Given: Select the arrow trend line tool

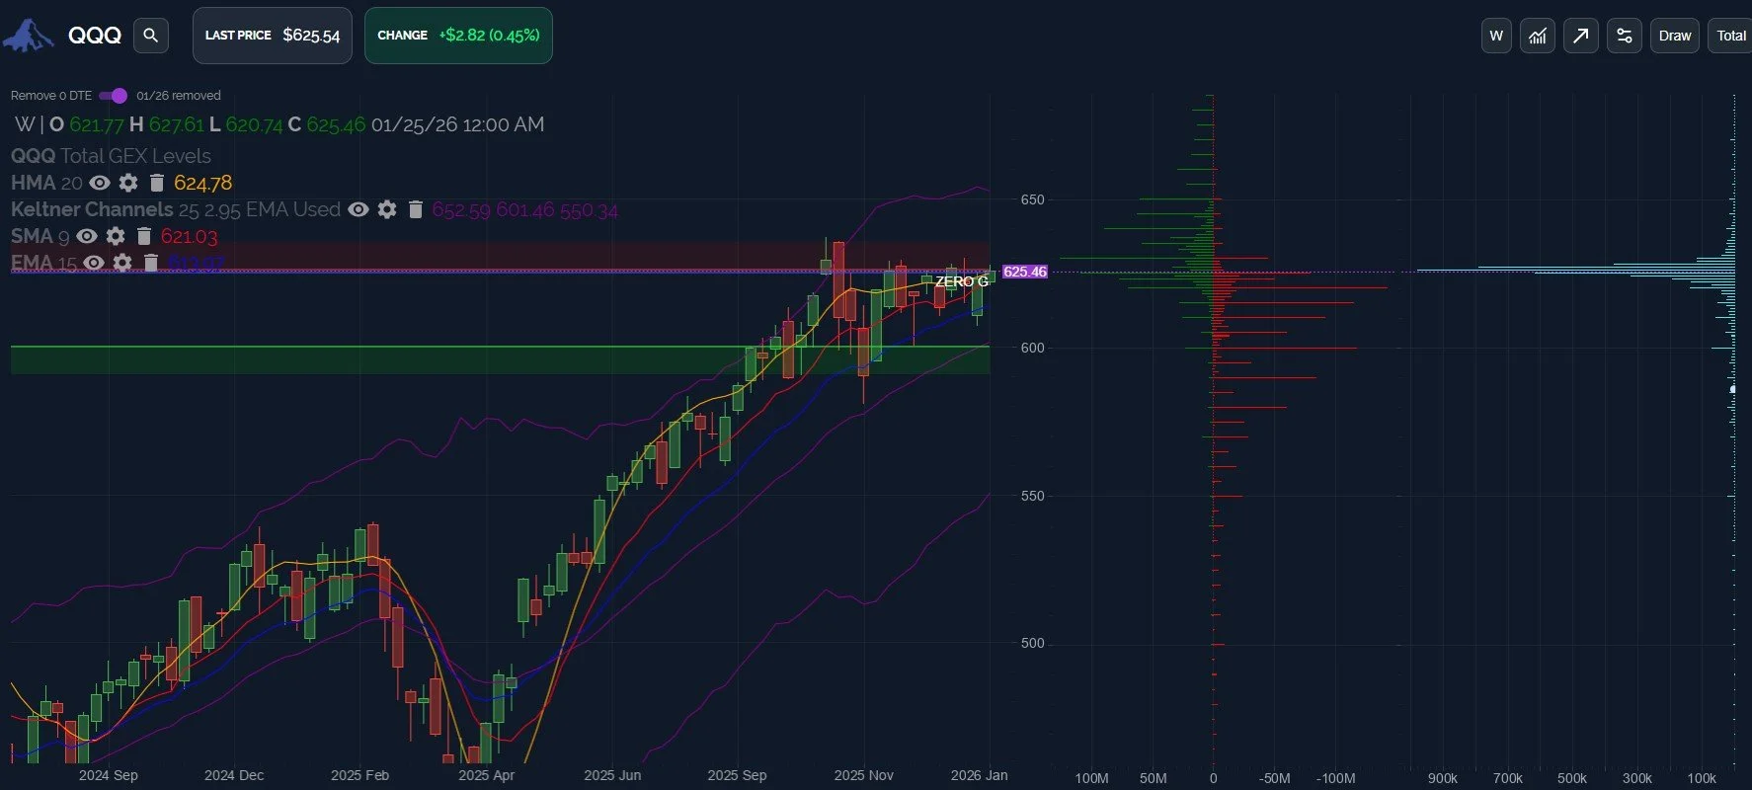Looking at the screenshot, I should tap(1581, 36).
